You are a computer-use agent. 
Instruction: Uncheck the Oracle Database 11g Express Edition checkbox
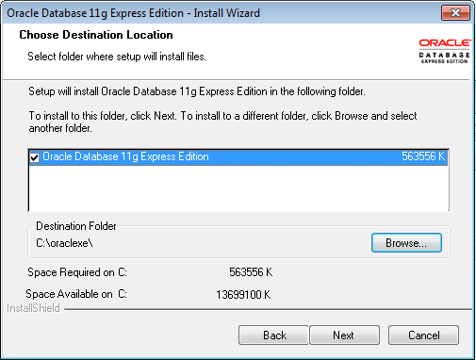(35, 157)
